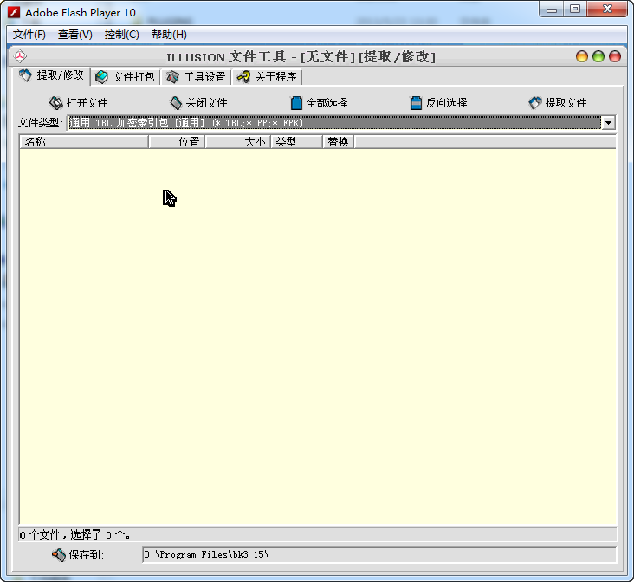This screenshot has height=582, width=634.
Task: Open the 工具设置 tab
Action: point(197,77)
